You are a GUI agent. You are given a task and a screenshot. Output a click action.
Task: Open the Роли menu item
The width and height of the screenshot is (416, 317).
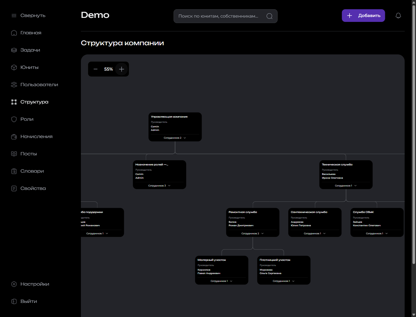tap(27, 119)
